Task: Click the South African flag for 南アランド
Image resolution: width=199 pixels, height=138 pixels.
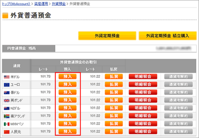Action: 7,116
